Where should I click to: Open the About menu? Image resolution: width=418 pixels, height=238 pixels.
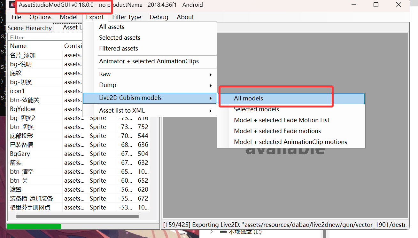185,17
